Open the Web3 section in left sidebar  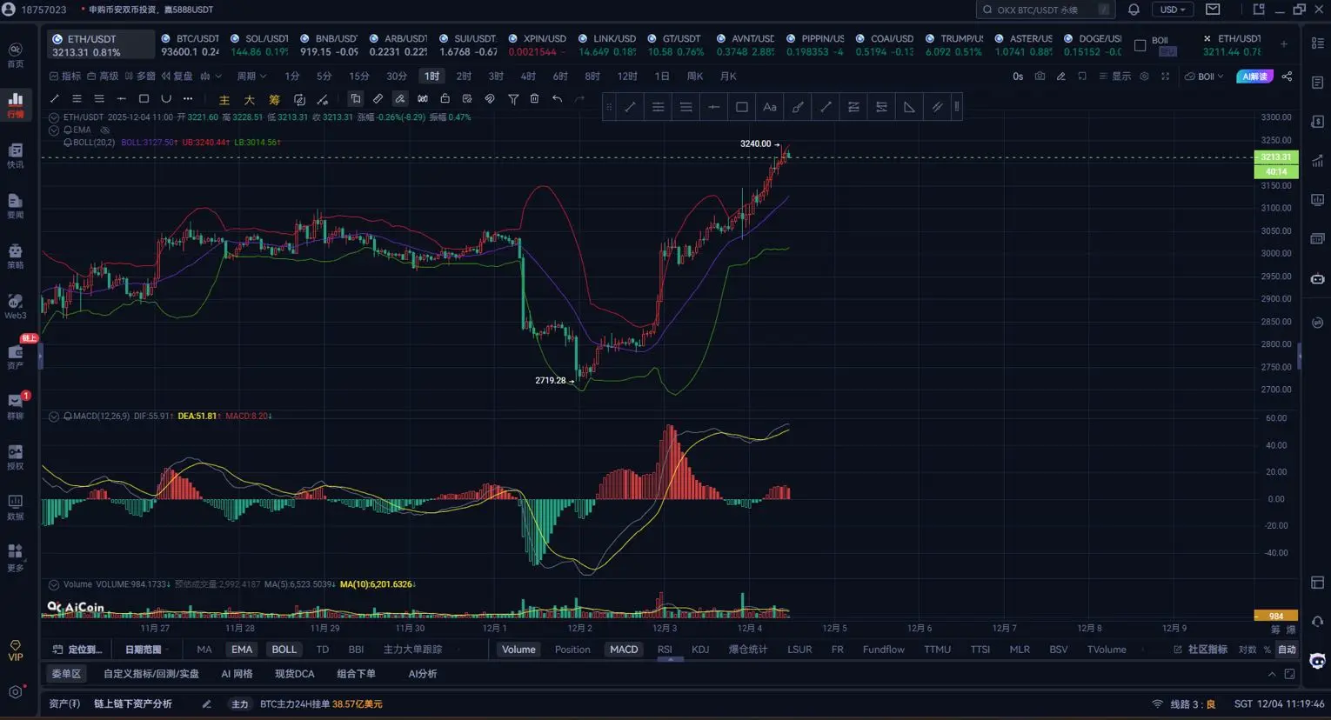[16, 306]
